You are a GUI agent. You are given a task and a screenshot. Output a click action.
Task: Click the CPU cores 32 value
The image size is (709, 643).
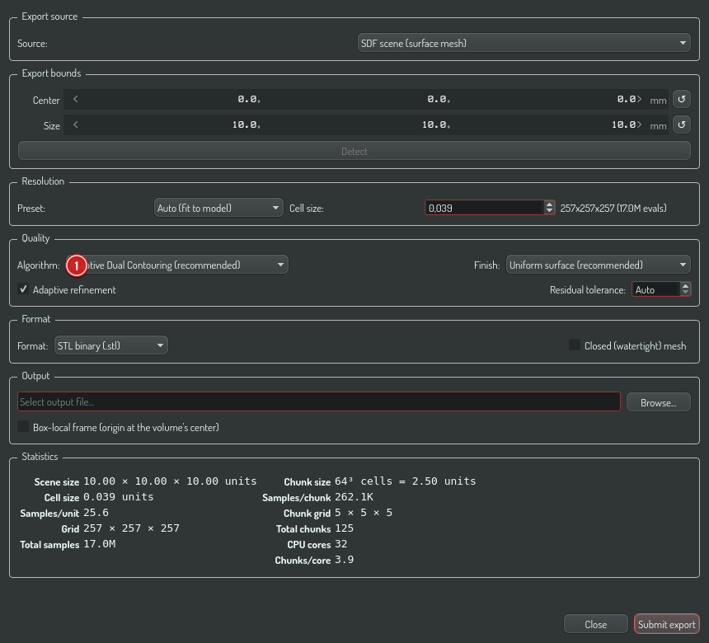[341, 544]
